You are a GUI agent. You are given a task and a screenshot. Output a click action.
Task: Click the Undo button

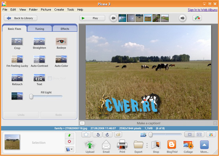tap(21, 115)
